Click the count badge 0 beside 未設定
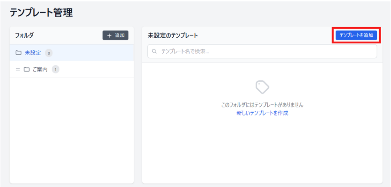Viewport: 391px width, 187px height. (x=49, y=53)
